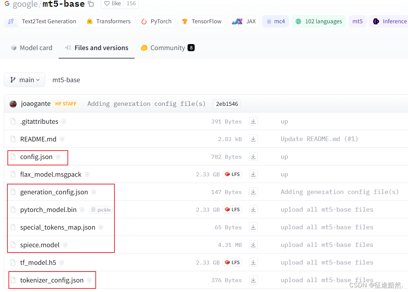
Task: Download the README.md file
Action: 253,139
